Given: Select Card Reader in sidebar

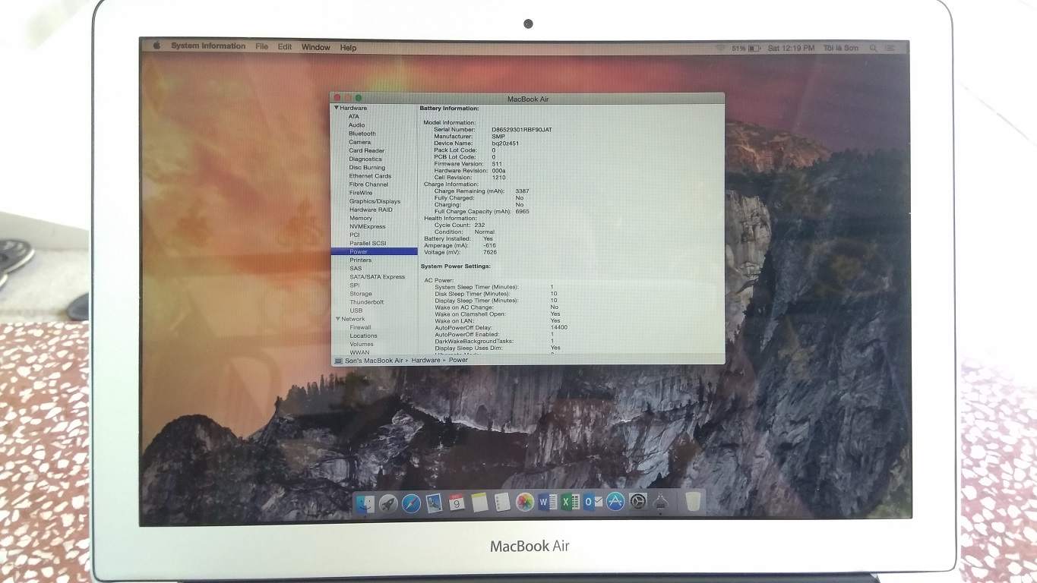Looking at the screenshot, I should tap(367, 150).
